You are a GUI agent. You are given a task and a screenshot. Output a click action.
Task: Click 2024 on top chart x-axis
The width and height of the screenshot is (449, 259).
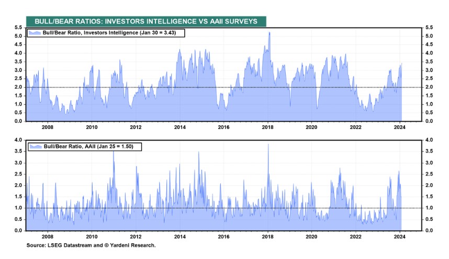pos(399,127)
